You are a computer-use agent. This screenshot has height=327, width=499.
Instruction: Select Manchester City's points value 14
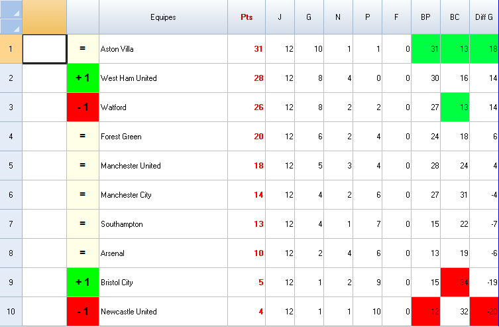(x=247, y=195)
